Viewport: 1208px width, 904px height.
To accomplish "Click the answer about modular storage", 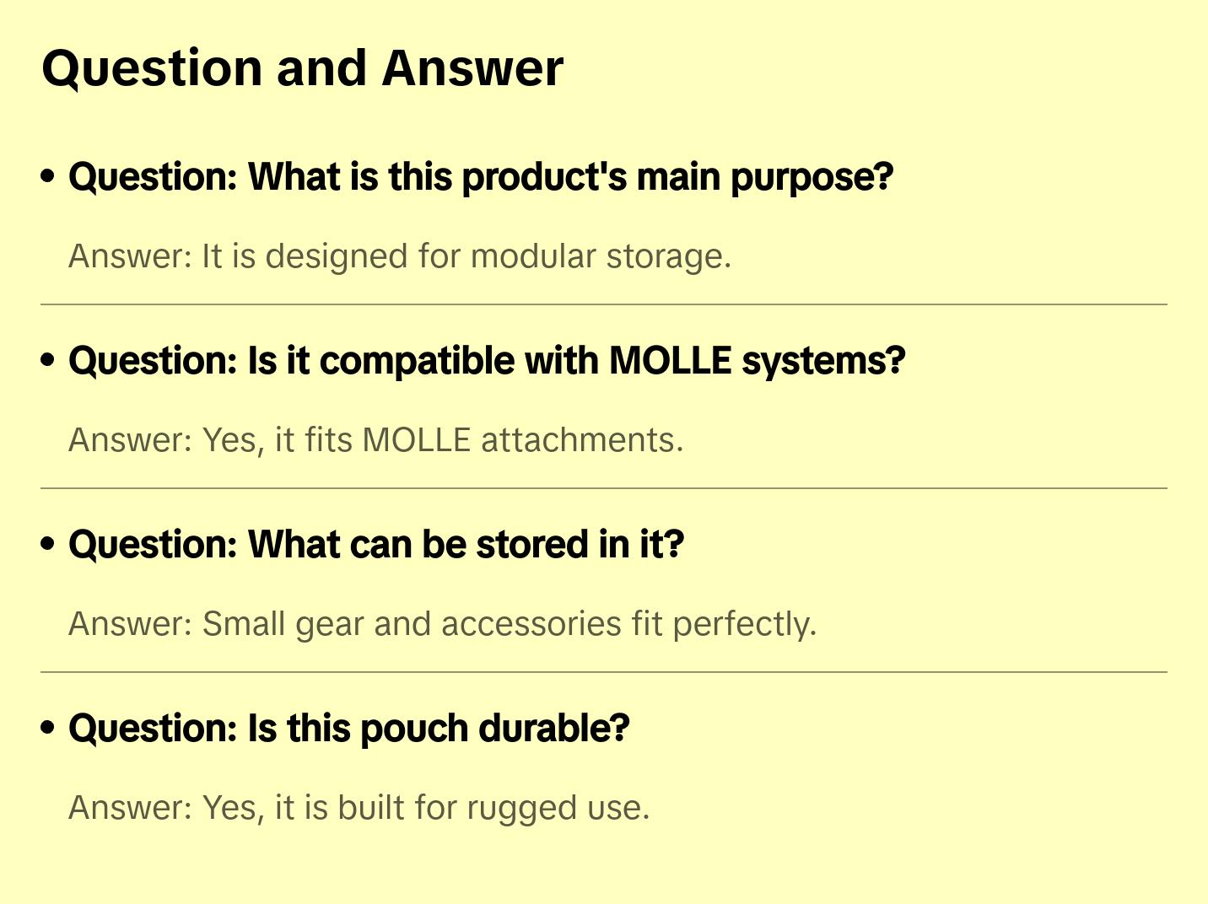I will click(x=399, y=256).
